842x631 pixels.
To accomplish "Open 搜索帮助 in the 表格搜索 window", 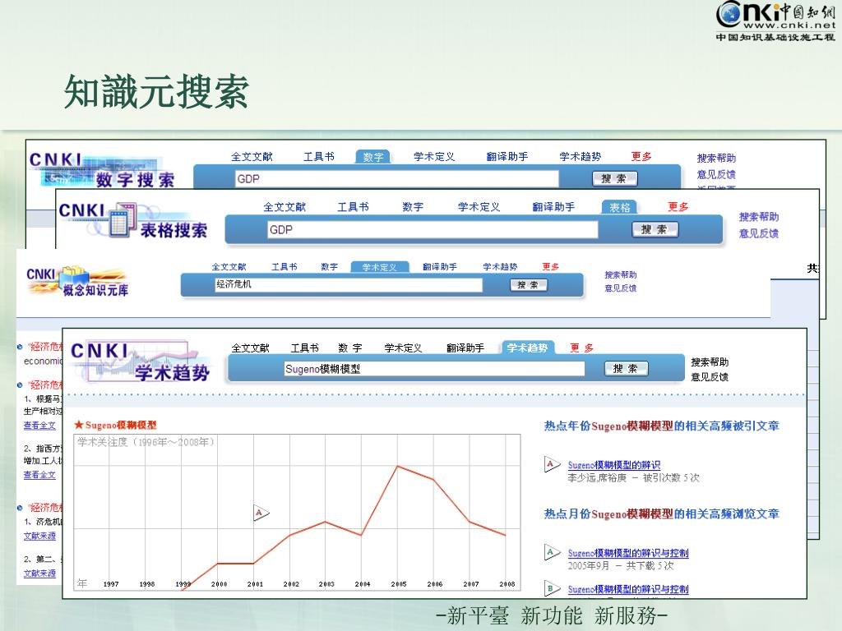I will [759, 217].
